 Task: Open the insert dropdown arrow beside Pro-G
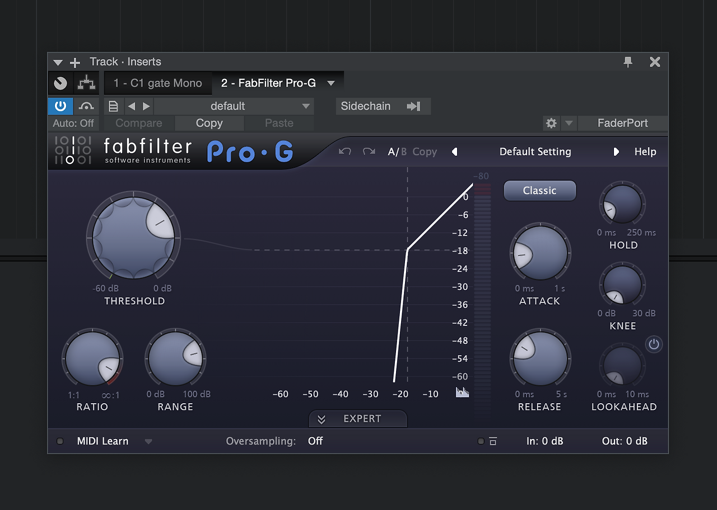tap(331, 83)
